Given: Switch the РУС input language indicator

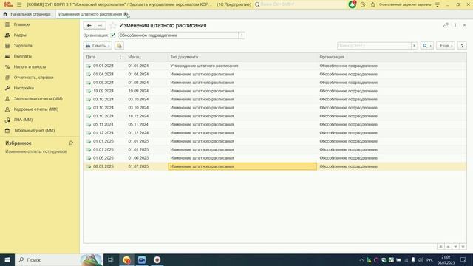Looking at the screenshot, I should 430,259.
